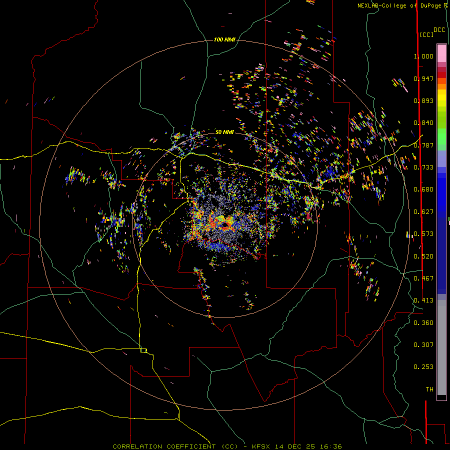
Task: Click the 0.733 scale value
Action: tap(423, 167)
